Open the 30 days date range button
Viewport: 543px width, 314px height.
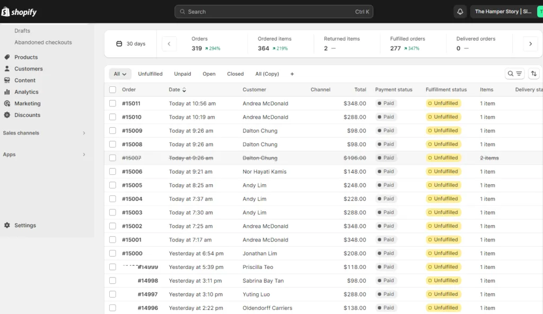[130, 44]
